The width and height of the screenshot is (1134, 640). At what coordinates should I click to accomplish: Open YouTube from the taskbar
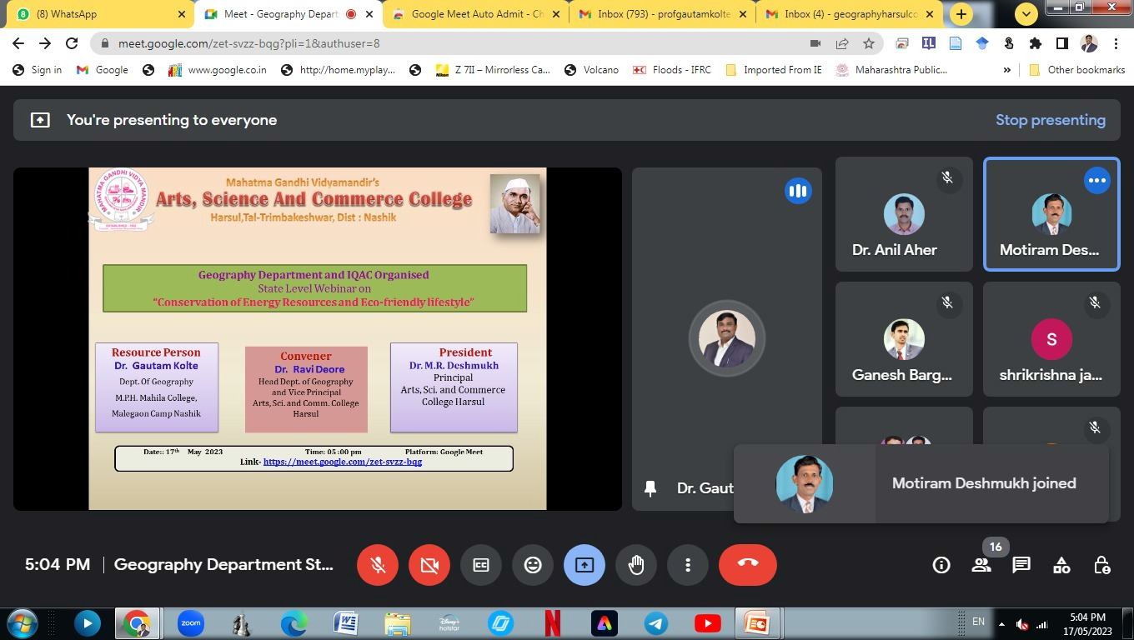[707, 623]
